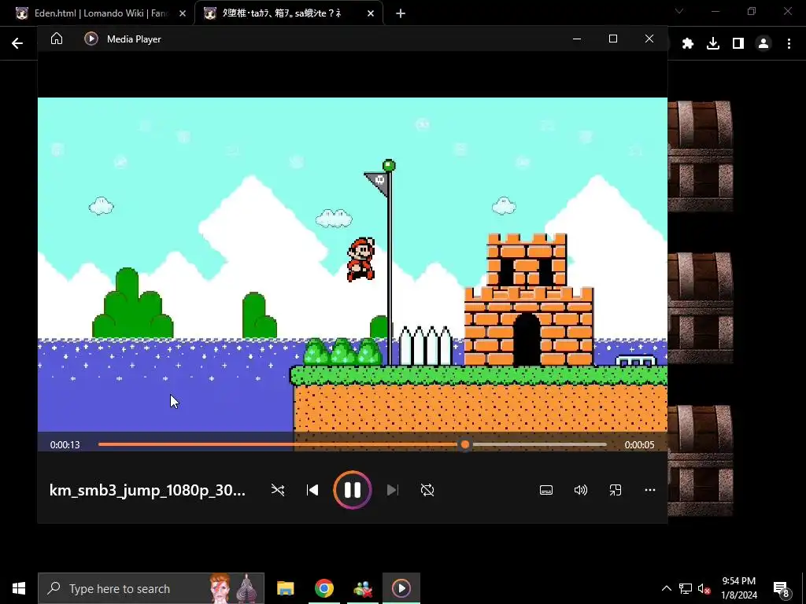
Task: Click the Media Player app logo icon
Action: pos(91,39)
